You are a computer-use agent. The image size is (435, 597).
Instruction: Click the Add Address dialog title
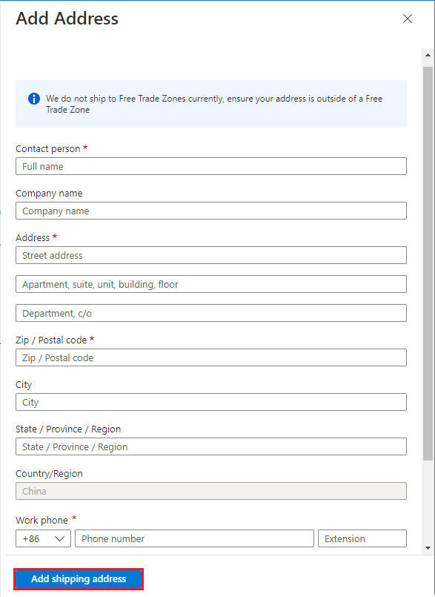point(67,19)
